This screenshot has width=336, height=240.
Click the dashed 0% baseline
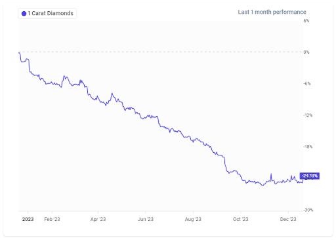161,52
